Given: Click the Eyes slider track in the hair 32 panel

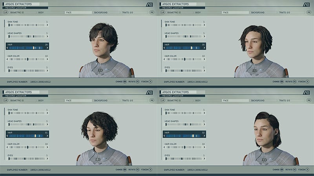Looking at the screenshot, I should pyautogui.click(x=184, y=159).
